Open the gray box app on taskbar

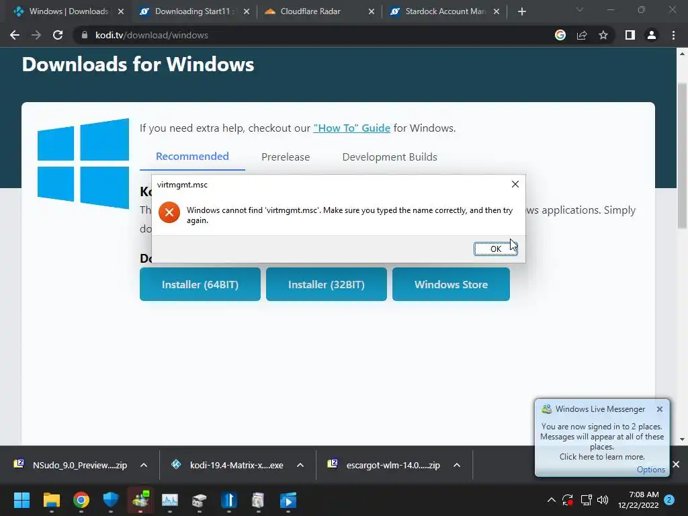[x=199, y=500]
